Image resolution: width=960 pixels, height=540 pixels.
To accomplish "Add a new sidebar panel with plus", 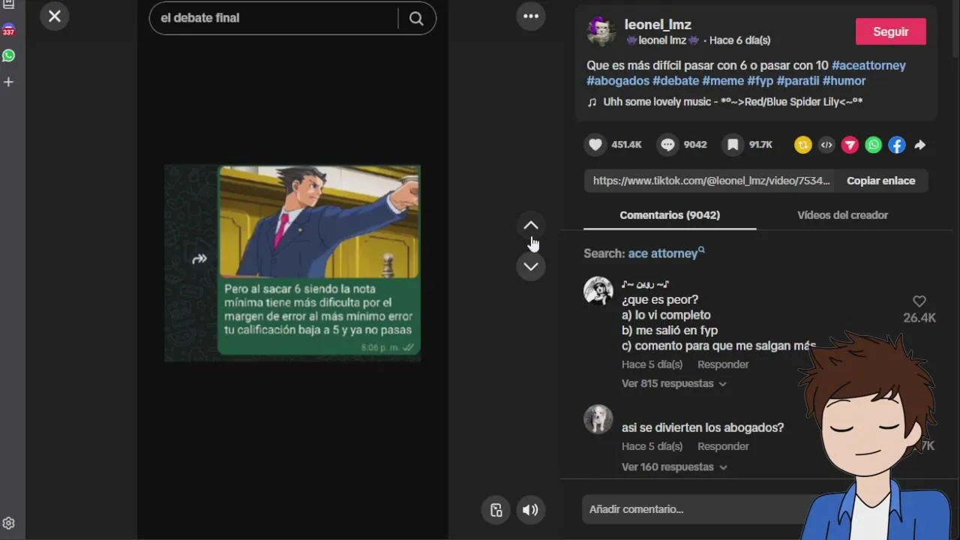I will pyautogui.click(x=9, y=82).
